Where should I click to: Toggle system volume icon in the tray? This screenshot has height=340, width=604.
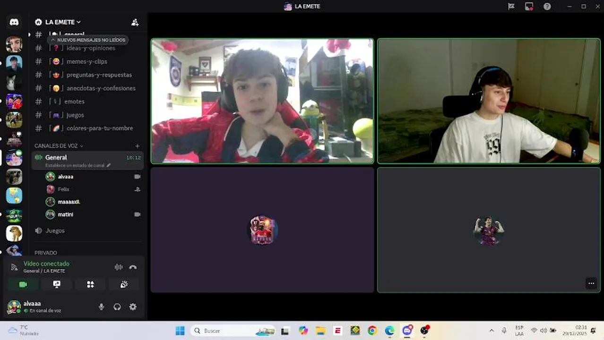tap(543, 331)
